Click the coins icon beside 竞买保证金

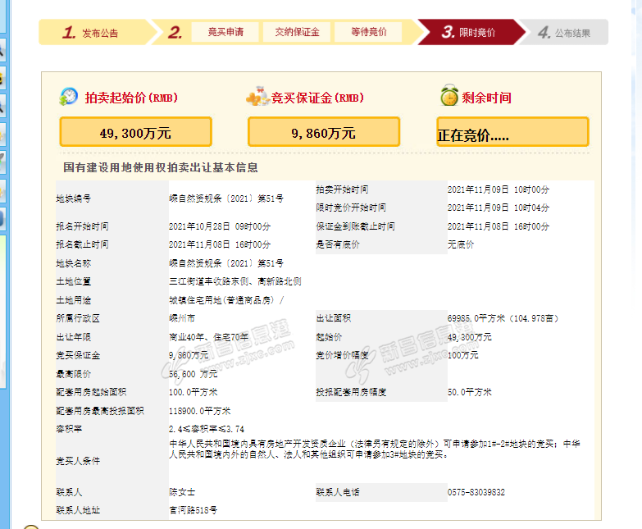pyautogui.click(x=257, y=97)
